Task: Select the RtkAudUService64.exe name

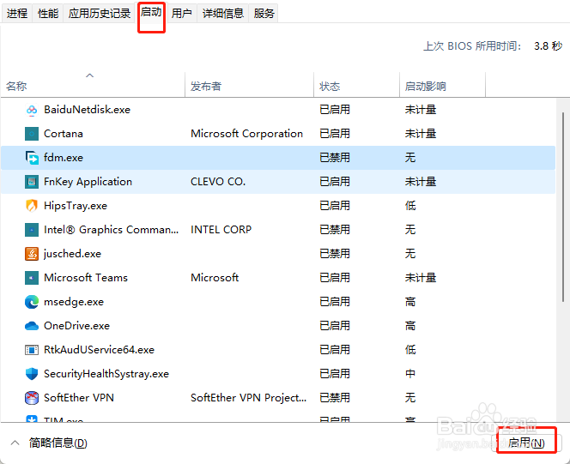Action: click(100, 350)
